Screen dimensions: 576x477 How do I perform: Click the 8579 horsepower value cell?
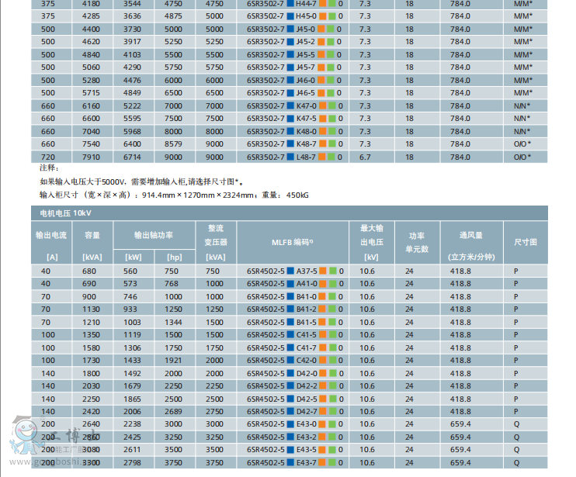[x=173, y=144]
